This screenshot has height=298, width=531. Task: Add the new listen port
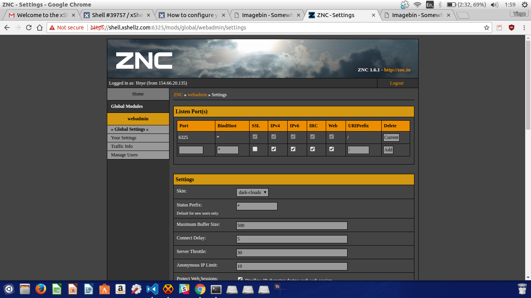388,150
